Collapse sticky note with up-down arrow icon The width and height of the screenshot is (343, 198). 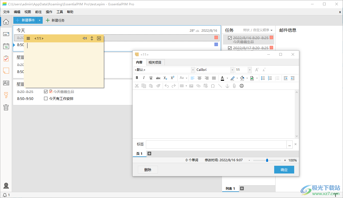click(92, 38)
